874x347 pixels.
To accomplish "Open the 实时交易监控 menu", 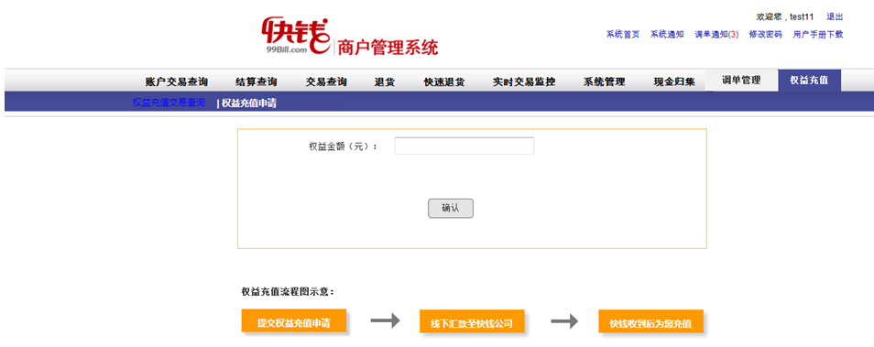I will (524, 81).
